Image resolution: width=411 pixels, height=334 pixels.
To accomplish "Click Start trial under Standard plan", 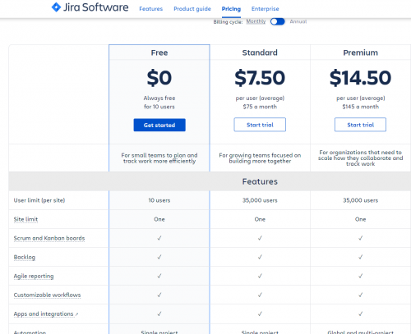I will (x=260, y=125).
